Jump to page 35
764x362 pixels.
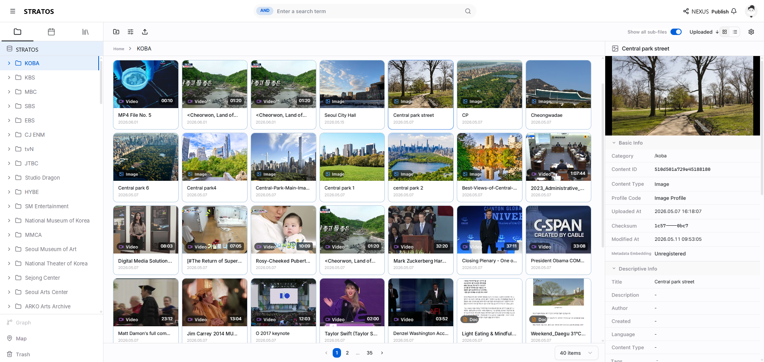370,353
